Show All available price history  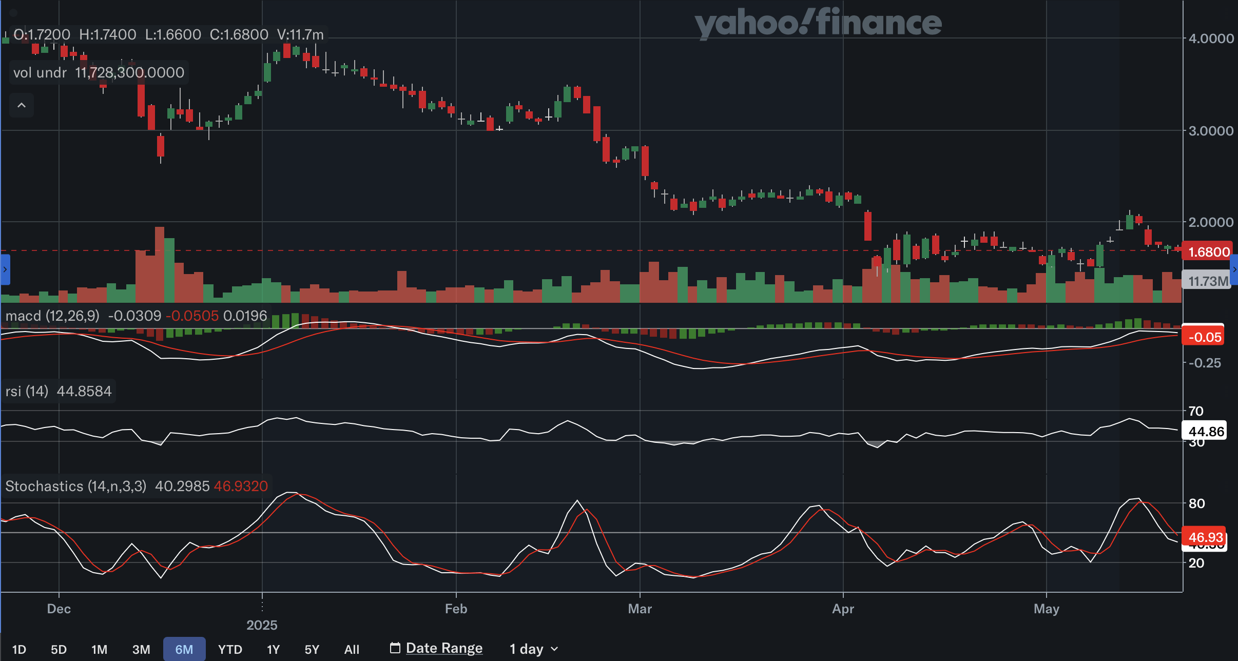click(352, 649)
